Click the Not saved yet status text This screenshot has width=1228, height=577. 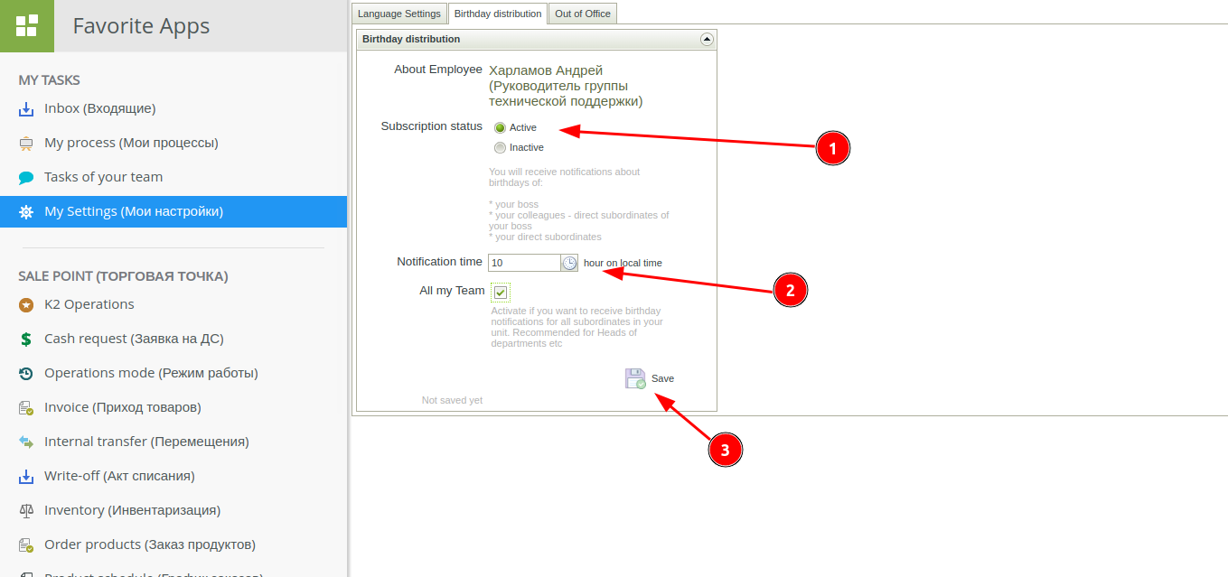(x=452, y=400)
